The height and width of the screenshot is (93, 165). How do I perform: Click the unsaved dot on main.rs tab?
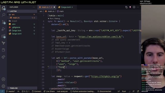coord(54,7)
